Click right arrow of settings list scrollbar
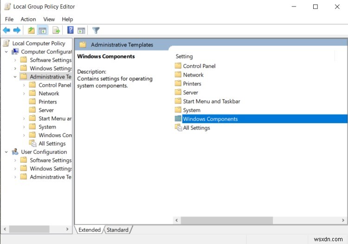The width and height of the screenshot is (348, 244). 343,220
